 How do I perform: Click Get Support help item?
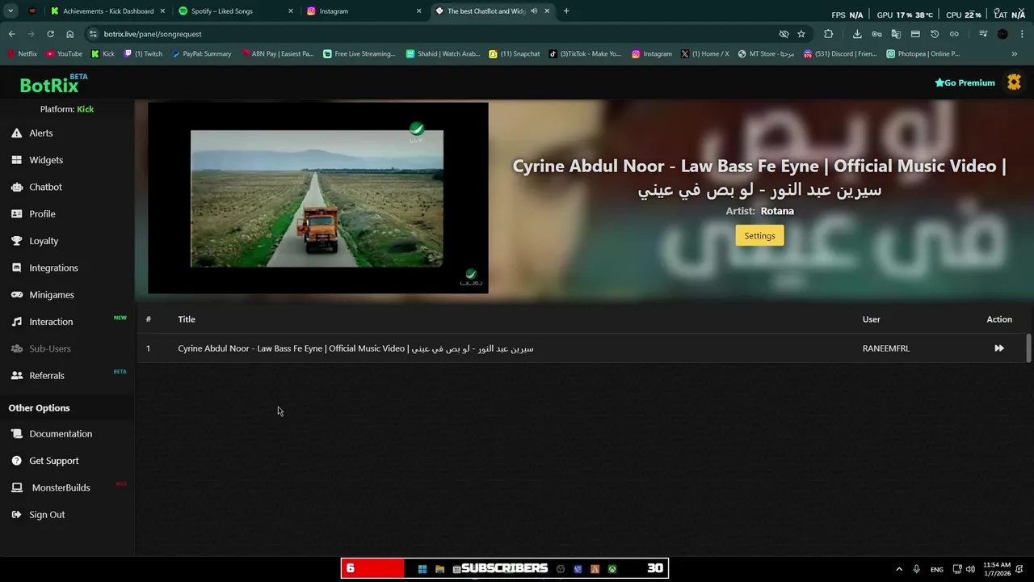pos(54,461)
